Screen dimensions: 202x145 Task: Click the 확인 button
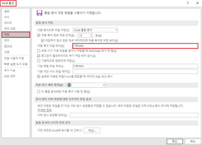click(x=175, y=141)
